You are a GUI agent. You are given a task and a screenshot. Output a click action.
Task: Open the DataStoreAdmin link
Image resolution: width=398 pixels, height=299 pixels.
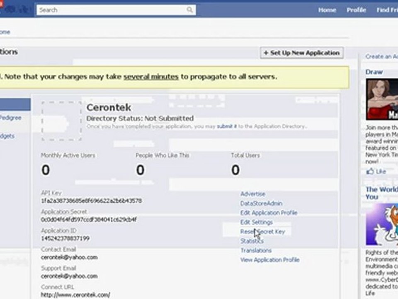pos(261,203)
